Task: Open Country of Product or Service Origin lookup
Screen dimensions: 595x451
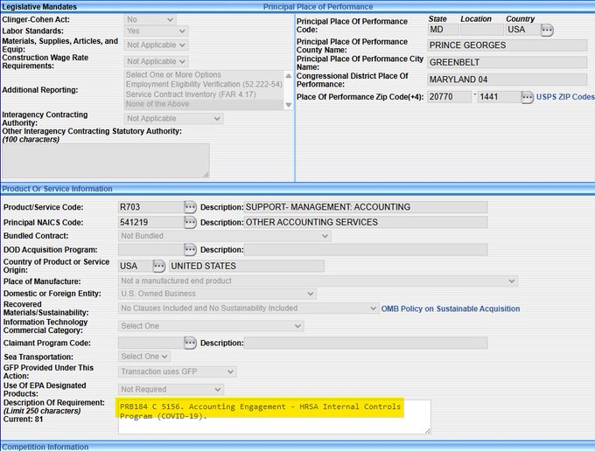Action: click(158, 266)
